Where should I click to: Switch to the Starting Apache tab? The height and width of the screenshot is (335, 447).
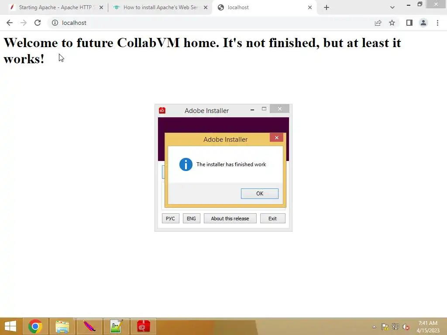tap(55, 7)
